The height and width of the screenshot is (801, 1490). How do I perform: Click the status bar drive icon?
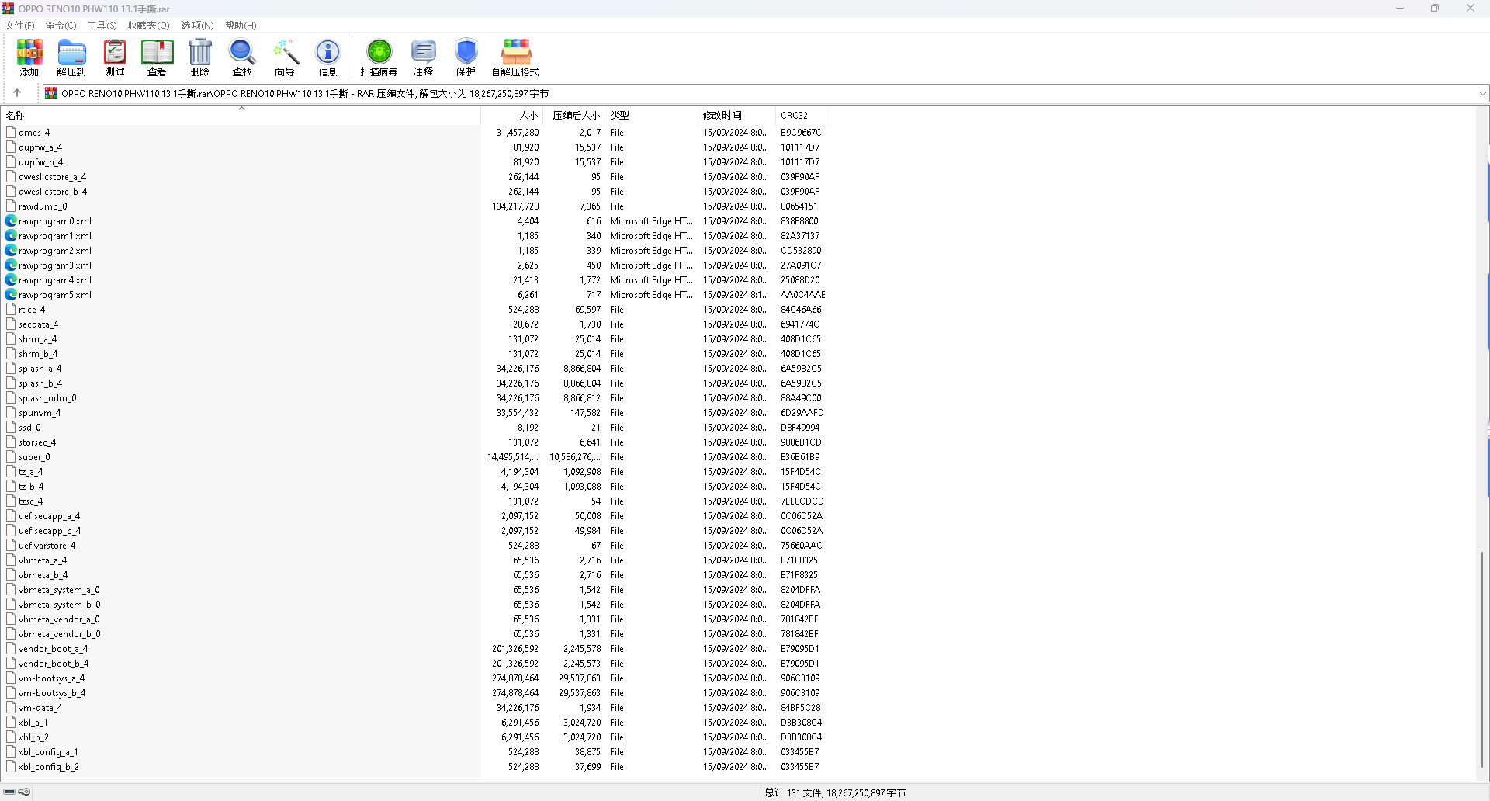(x=10, y=792)
